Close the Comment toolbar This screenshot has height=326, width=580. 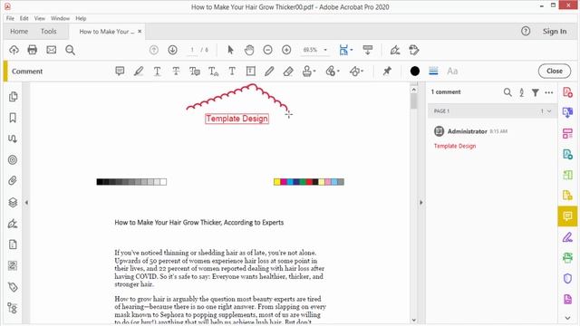[554, 71]
